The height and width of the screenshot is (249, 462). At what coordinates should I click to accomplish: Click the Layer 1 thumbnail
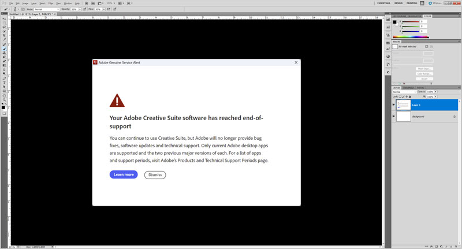point(403,105)
